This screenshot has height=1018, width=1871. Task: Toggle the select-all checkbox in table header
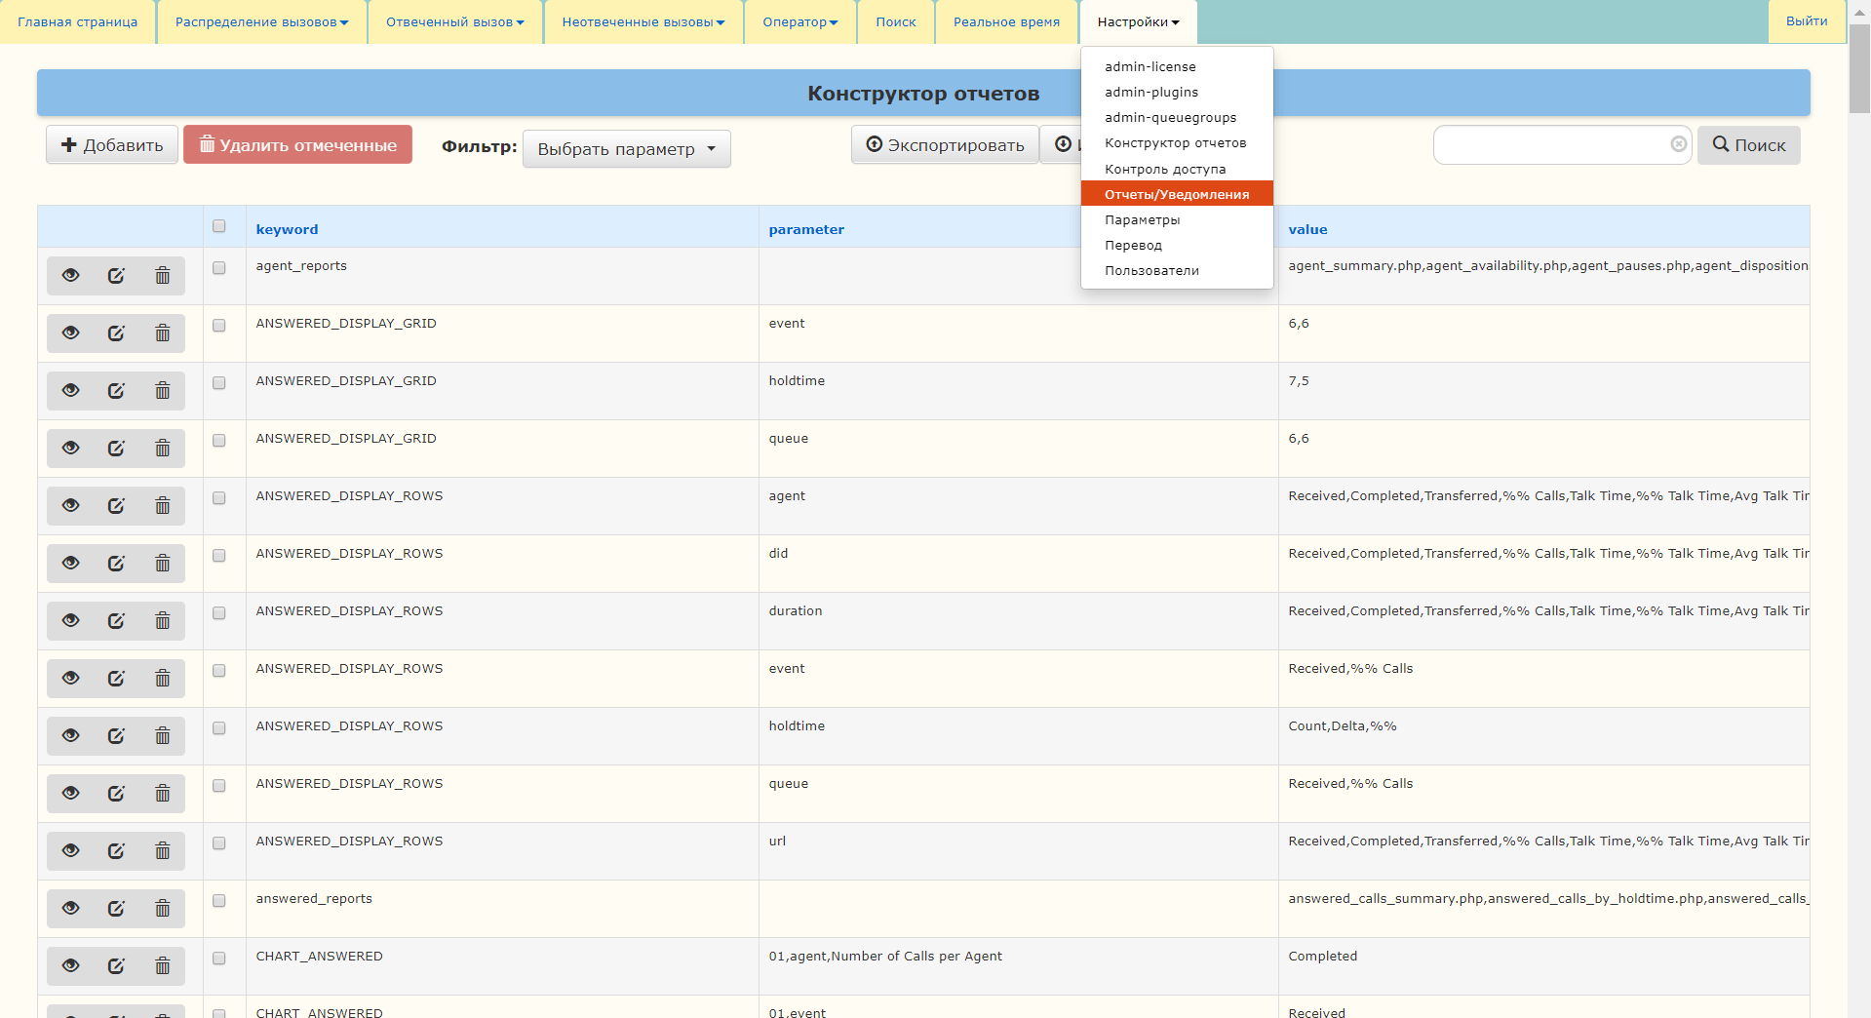pos(219,226)
